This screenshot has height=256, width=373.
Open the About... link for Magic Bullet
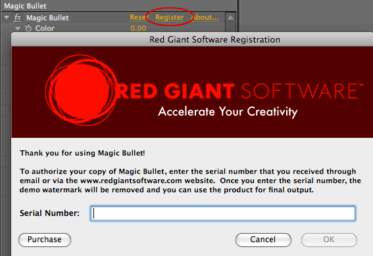205,17
